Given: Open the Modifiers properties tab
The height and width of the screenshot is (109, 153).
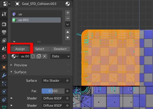Looking at the screenshot, I should [x=4, y=75].
